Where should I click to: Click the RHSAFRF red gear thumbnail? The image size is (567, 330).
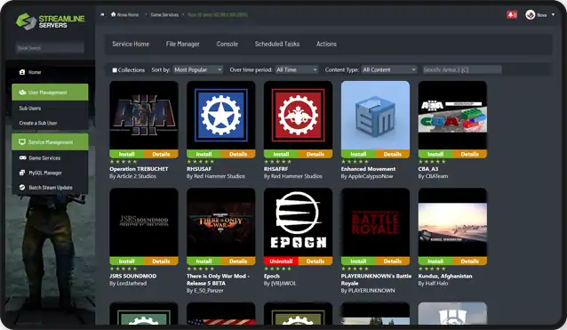299,116
